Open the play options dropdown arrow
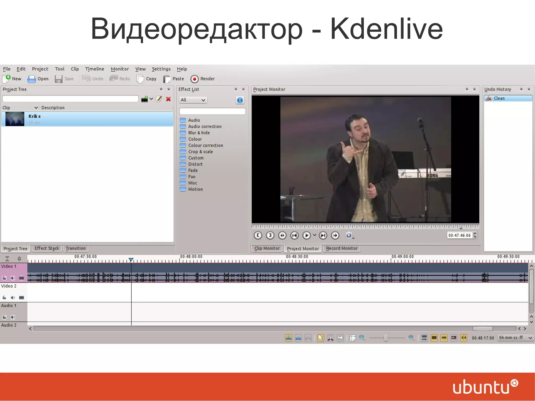 (315, 235)
